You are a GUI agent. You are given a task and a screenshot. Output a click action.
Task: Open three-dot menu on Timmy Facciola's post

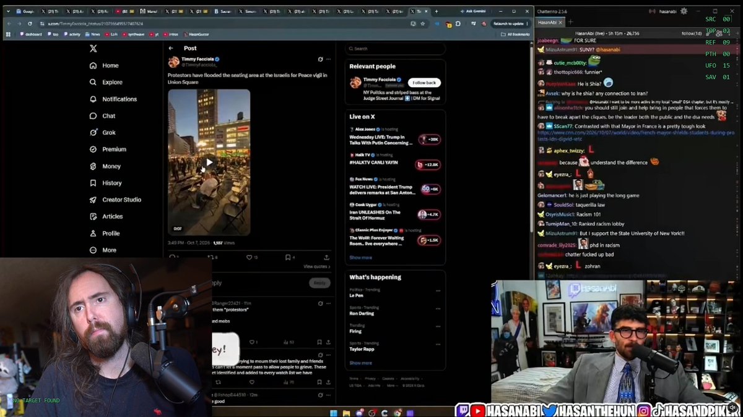tap(328, 59)
